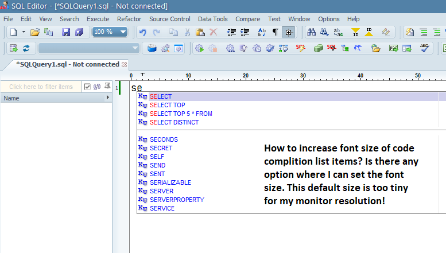
Task: Choose SERIALIZABLE keyword suggestion
Action: [x=170, y=182]
